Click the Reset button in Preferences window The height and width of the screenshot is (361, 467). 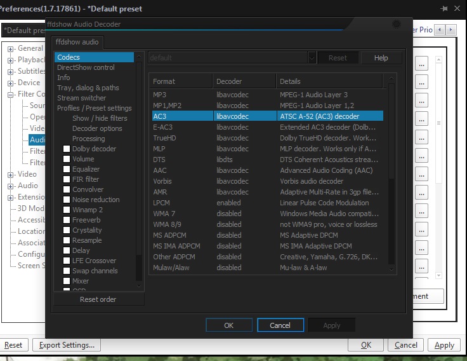click(13, 345)
